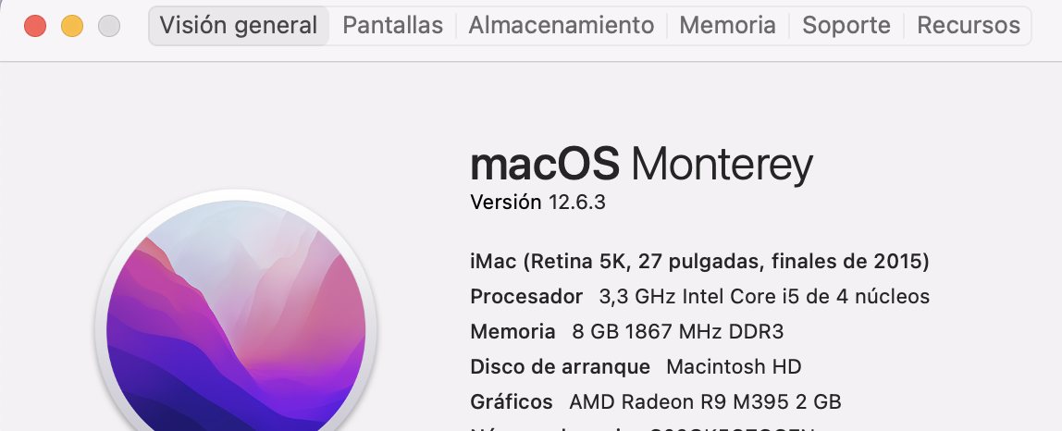The height and width of the screenshot is (431, 1062).
Task: Click the Memoria label beside 8 GB
Action: (x=512, y=331)
